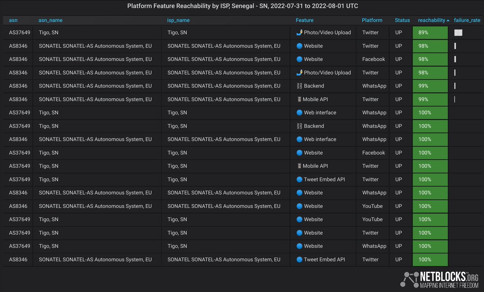Click globe icon in SONATEL Web interface row

[x=299, y=139]
